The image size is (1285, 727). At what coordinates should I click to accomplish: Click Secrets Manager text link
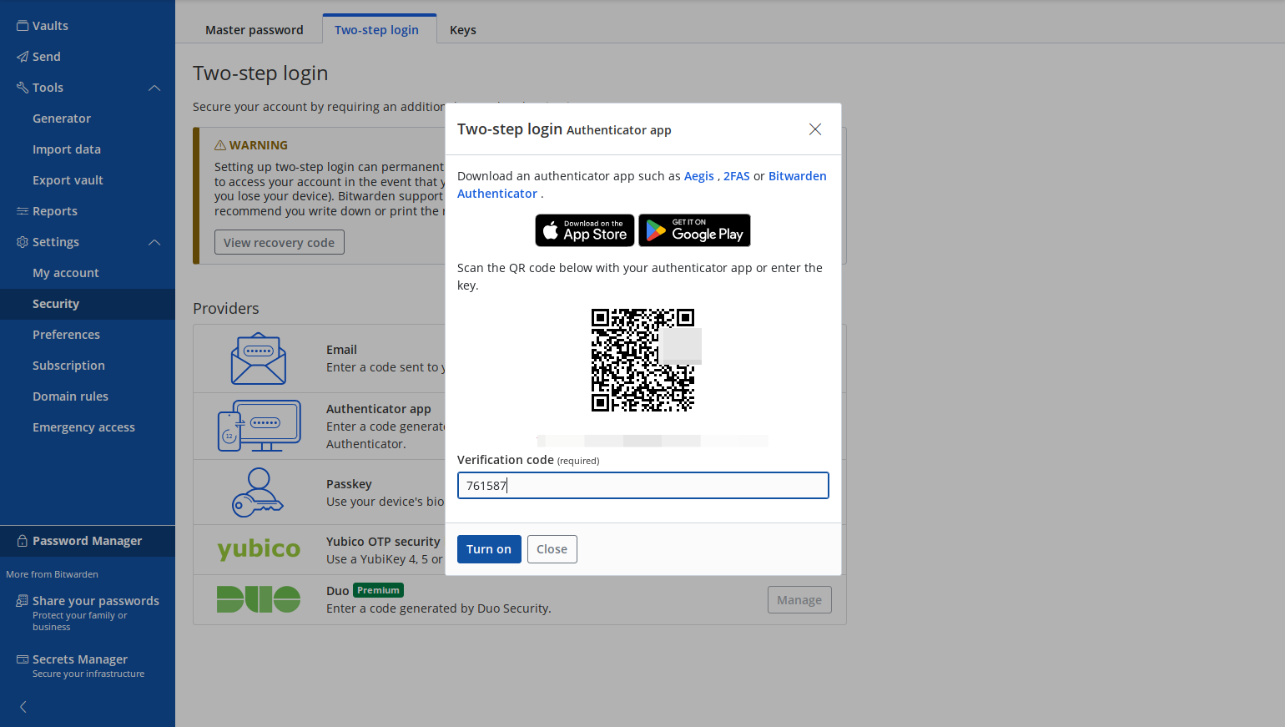[x=80, y=659]
